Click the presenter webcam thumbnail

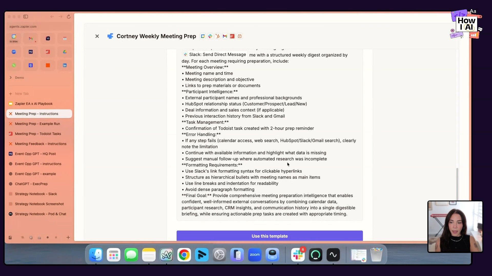coord(455,227)
